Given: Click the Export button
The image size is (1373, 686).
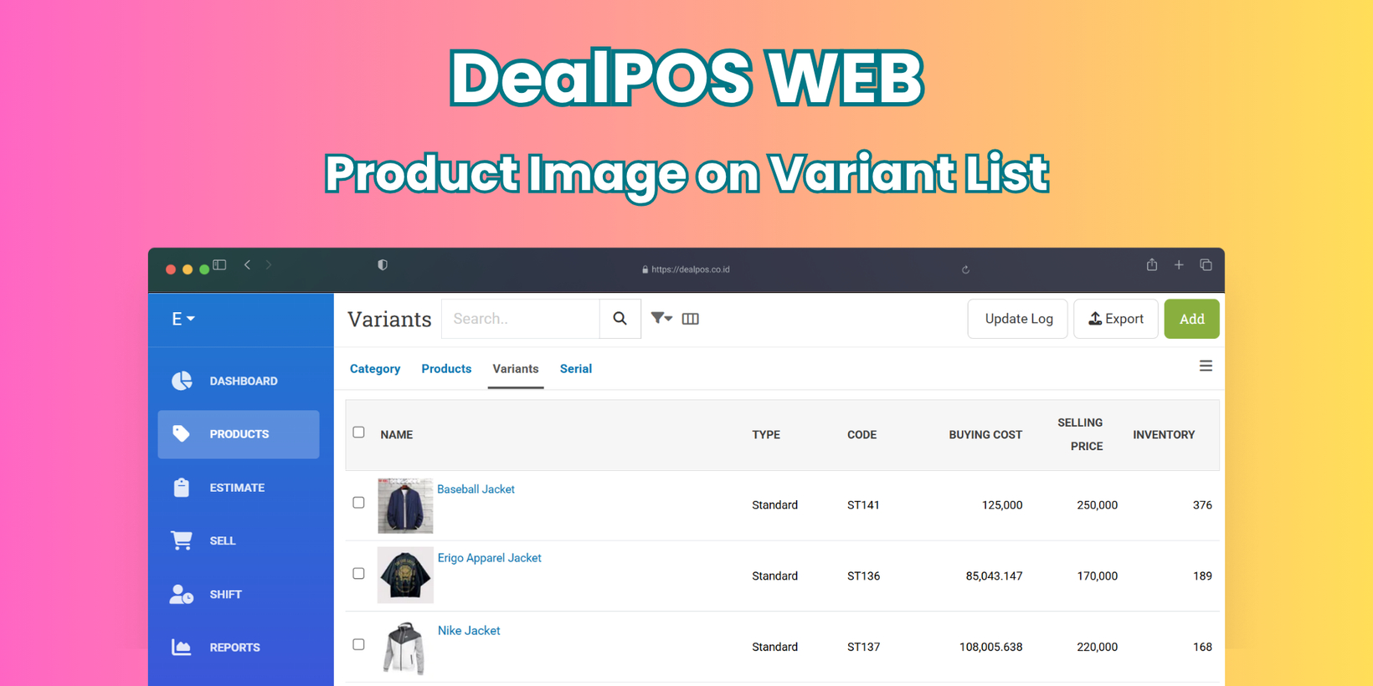Looking at the screenshot, I should pyautogui.click(x=1116, y=319).
